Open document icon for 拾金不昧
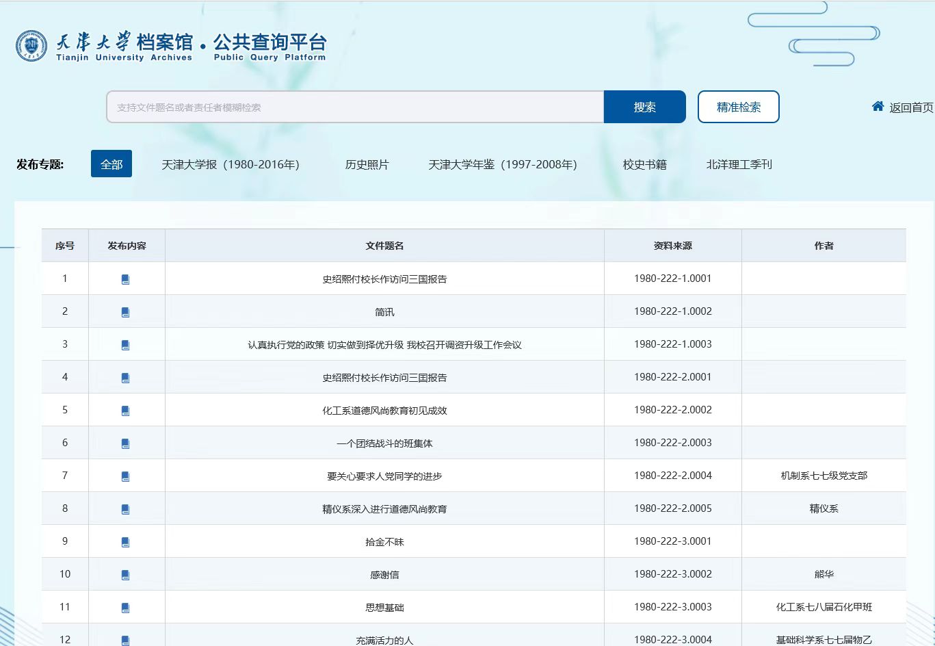 (x=125, y=542)
